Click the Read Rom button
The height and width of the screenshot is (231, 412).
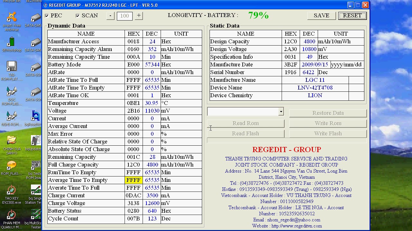click(246, 123)
